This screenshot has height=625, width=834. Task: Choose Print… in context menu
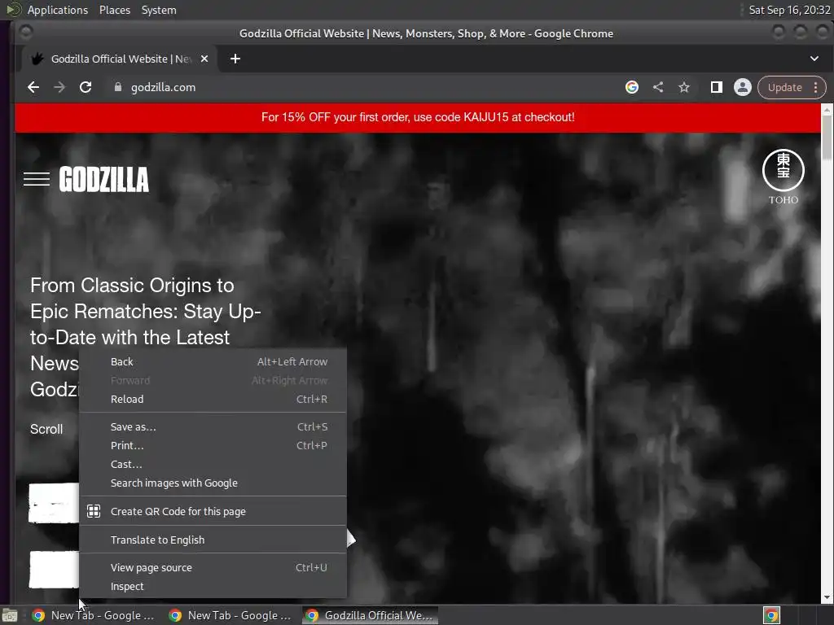tap(213, 445)
